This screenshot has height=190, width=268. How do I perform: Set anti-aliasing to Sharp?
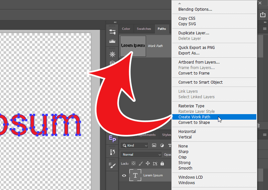click(x=214, y=151)
